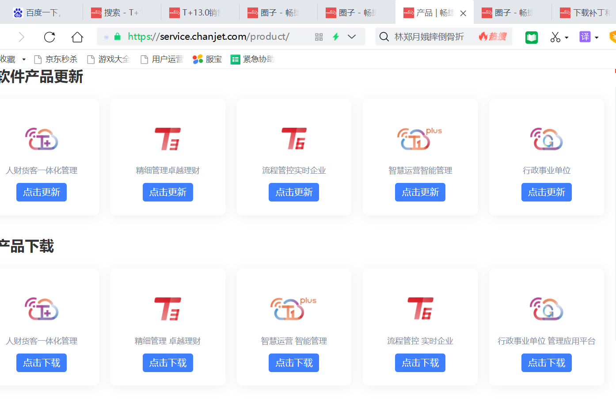Click the magnifier search icon
This screenshot has width=616, height=403.
click(x=384, y=37)
